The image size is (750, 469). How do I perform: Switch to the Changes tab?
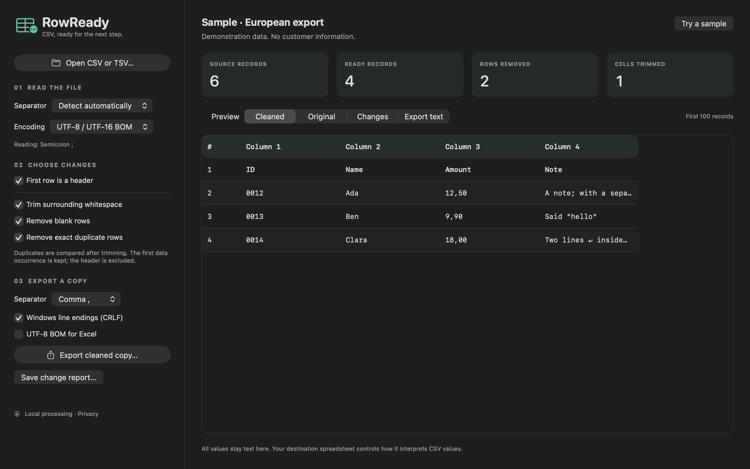(373, 117)
